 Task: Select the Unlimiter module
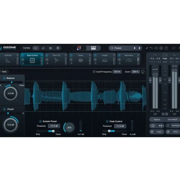(x=8, y=60)
